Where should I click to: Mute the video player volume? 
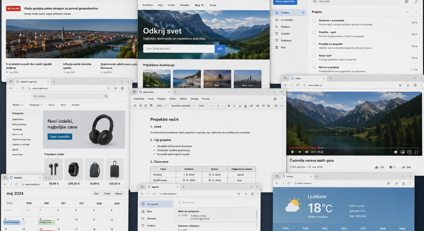307,152
